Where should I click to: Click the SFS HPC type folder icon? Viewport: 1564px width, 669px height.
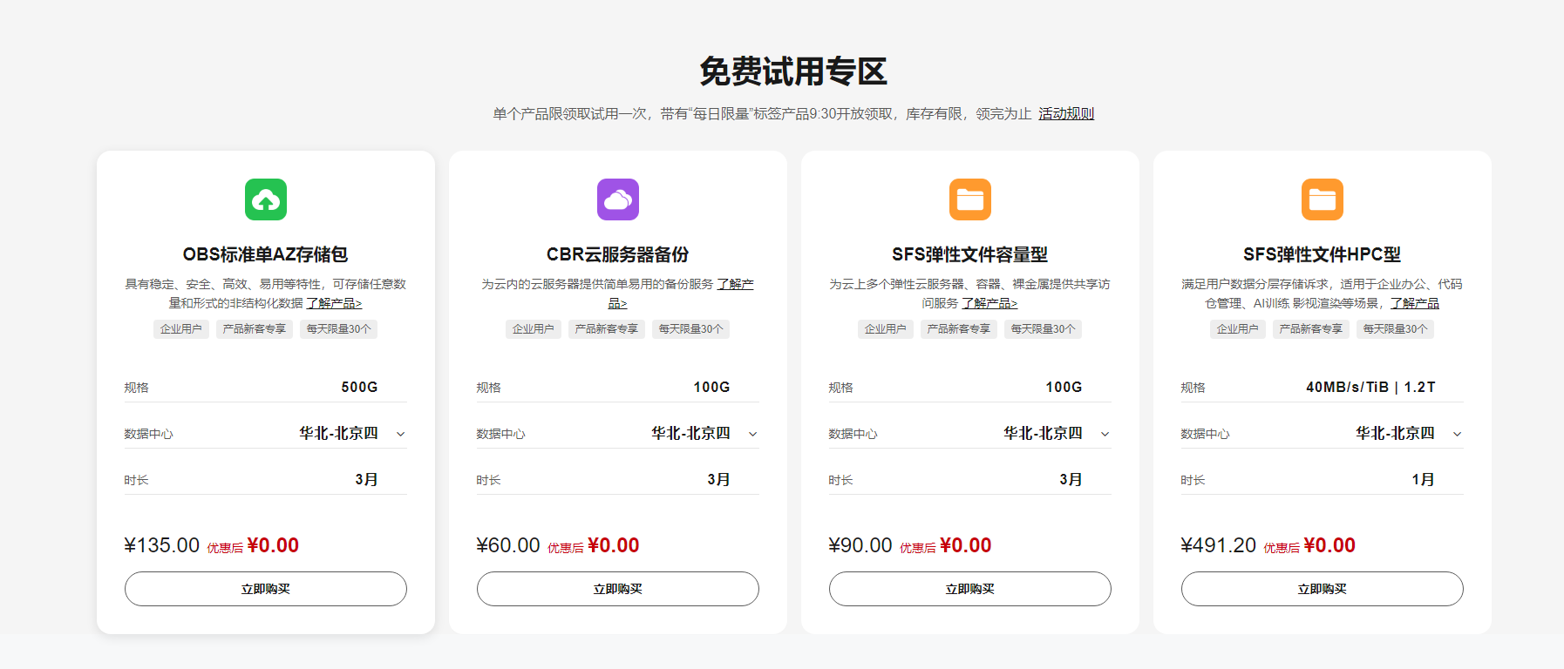point(1323,199)
